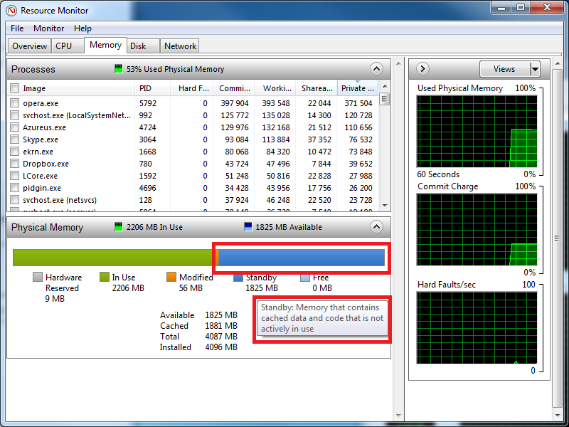This screenshot has width=569, height=427.
Task: Sort by Private column header
Action: click(x=358, y=88)
